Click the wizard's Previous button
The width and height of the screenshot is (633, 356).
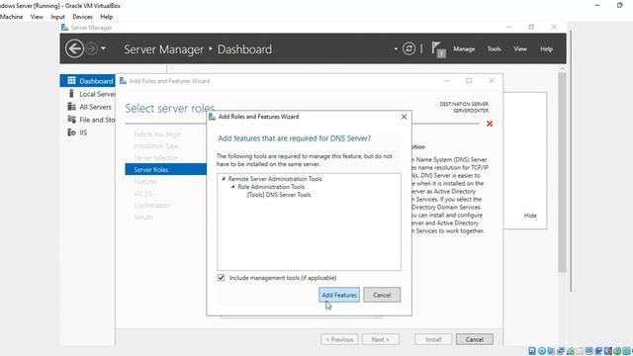click(x=339, y=339)
